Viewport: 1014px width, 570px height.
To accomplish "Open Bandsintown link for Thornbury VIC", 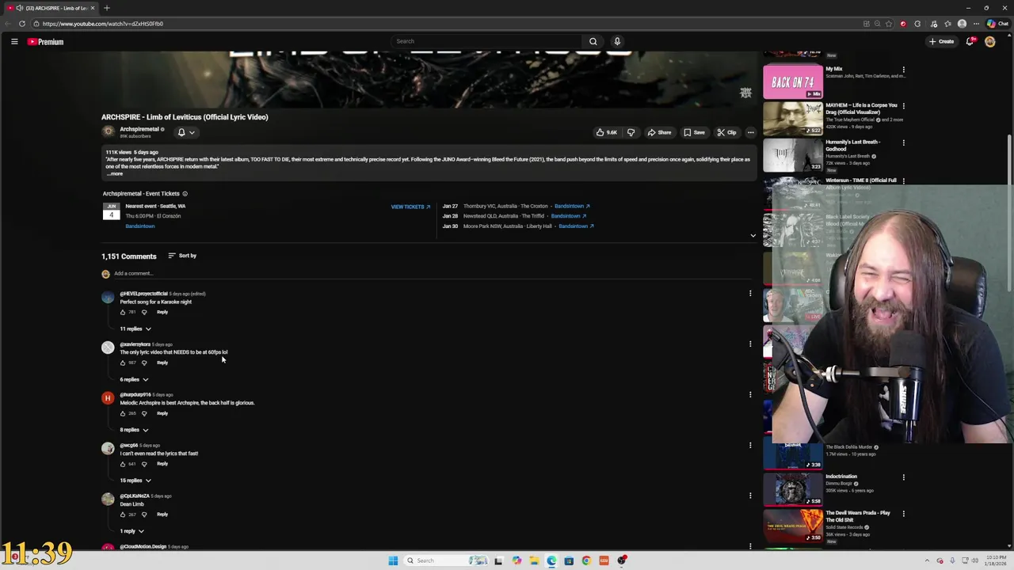I will pyautogui.click(x=572, y=206).
